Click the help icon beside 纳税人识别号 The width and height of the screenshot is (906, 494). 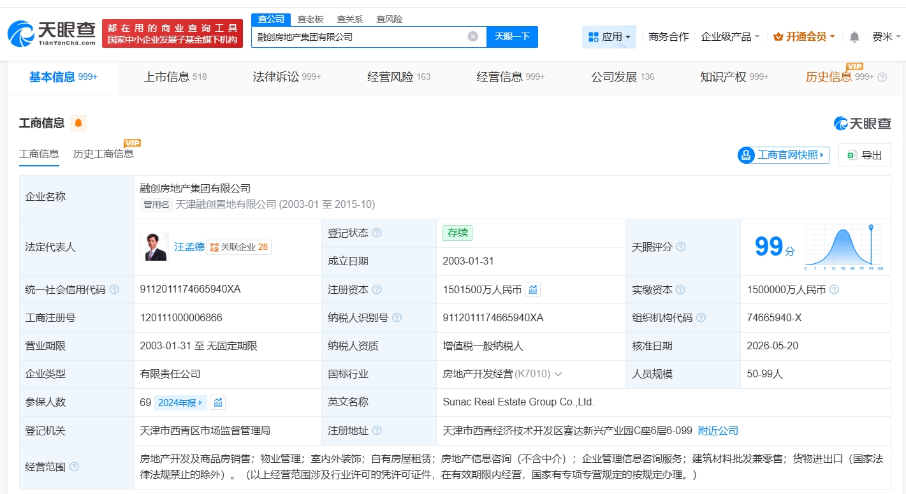pos(397,317)
